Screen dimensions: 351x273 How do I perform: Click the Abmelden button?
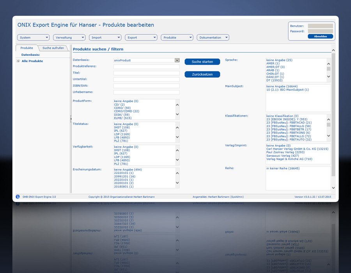(320, 36)
